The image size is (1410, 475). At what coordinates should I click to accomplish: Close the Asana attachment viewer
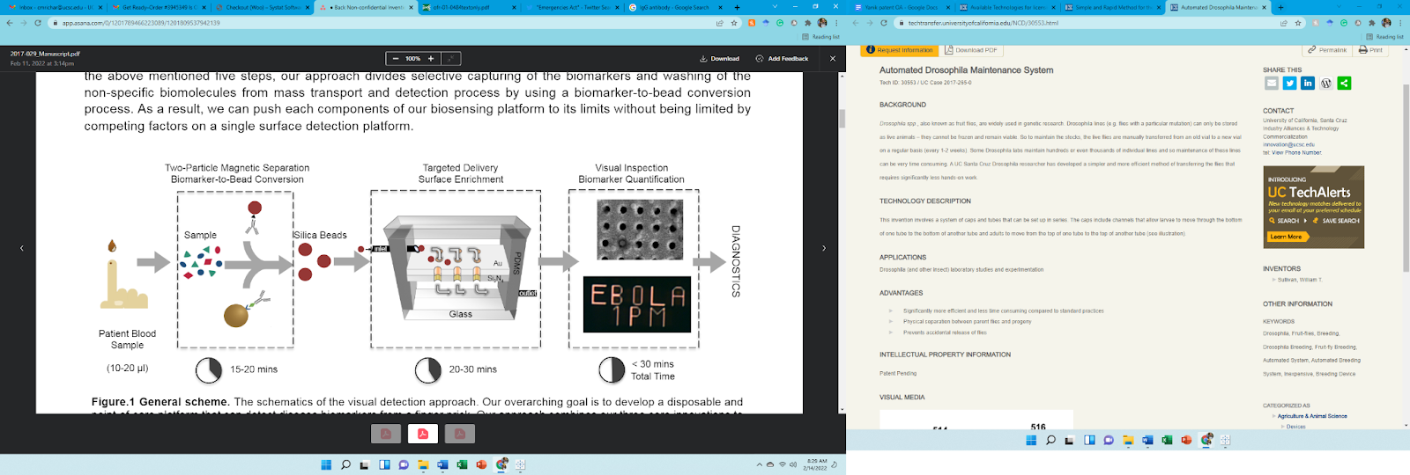833,58
